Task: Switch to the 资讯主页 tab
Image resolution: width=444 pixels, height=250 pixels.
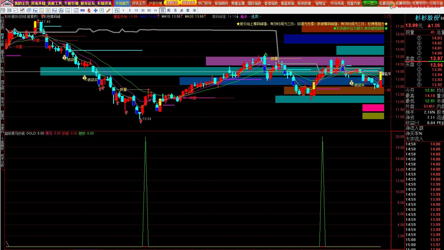Action: 139,3
